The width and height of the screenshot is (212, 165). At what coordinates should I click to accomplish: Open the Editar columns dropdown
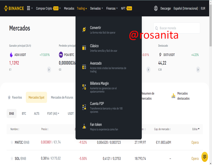click(x=196, y=129)
